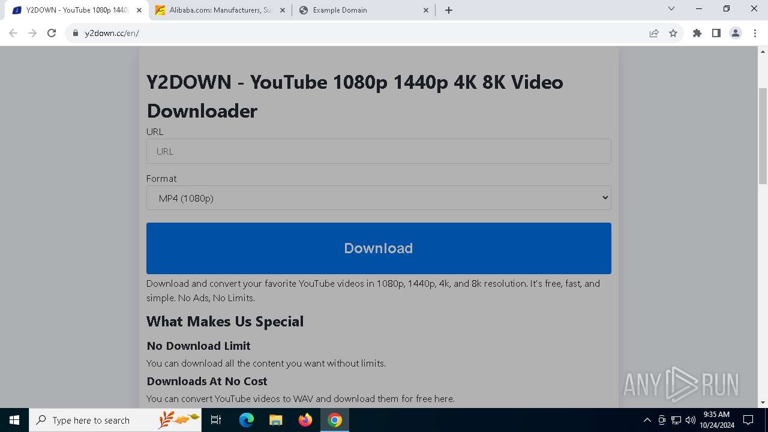Select Google Chrome on the taskbar
The width and height of the screenshot is (768, 432).
click(335, 420)
